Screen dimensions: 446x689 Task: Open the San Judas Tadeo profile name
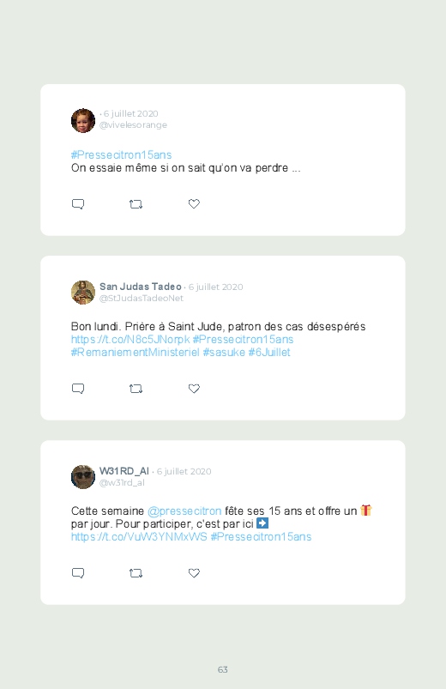tap(140, 287)
